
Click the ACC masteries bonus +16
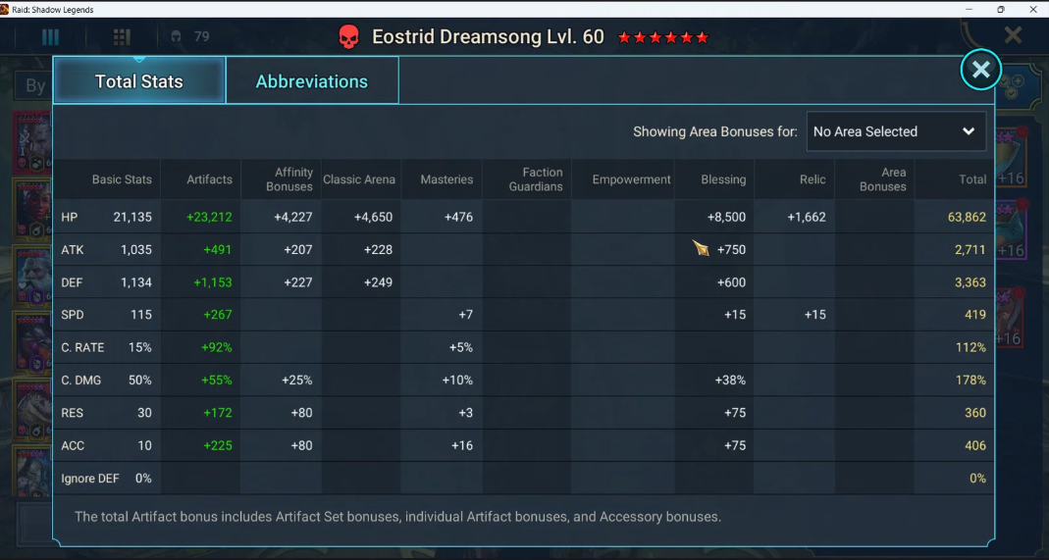461,445
